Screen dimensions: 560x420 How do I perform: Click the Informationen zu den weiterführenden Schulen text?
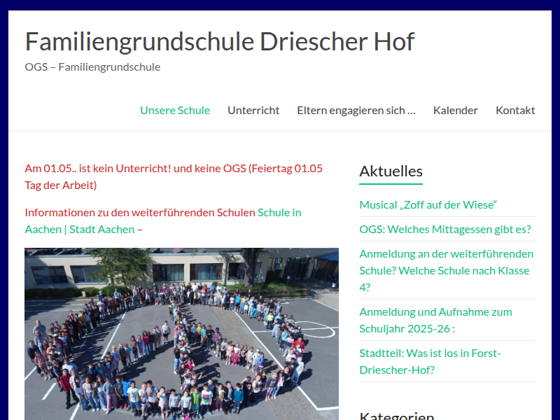(140, 213)
